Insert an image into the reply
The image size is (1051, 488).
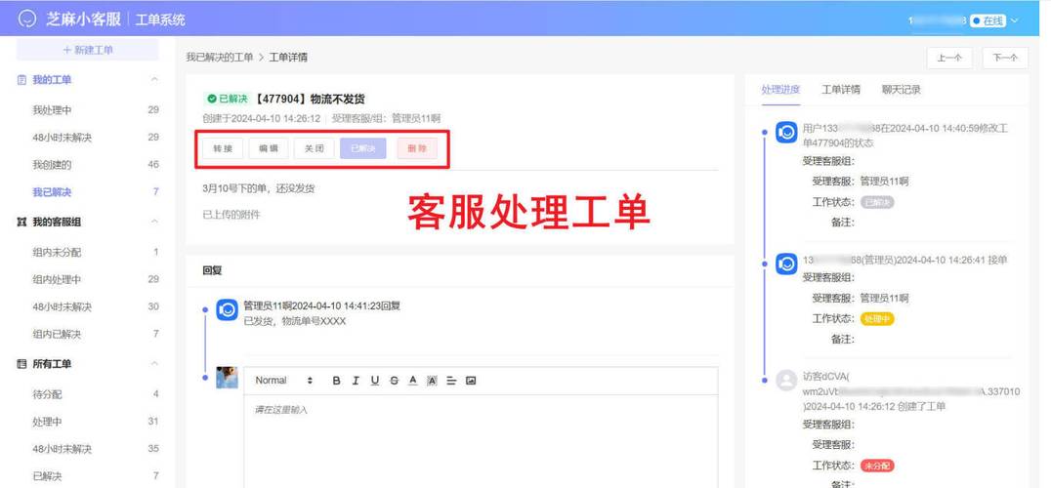click(x=471, y=381)
